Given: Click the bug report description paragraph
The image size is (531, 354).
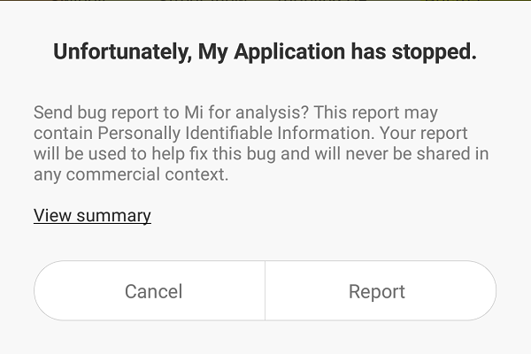Looking at the screenshot, I should click(x=261, y=143).
